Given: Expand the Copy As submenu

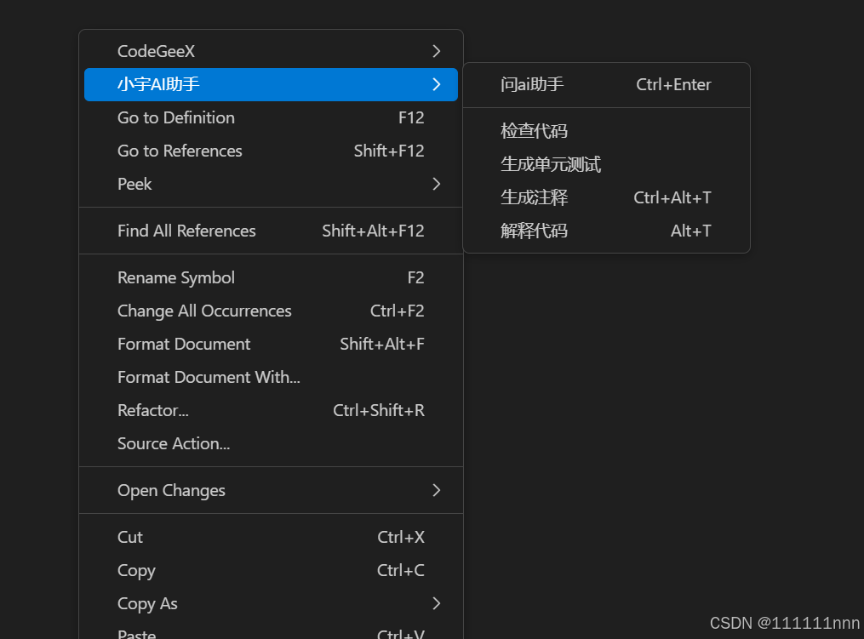Looking at the screenshot, I should point(436,603).
